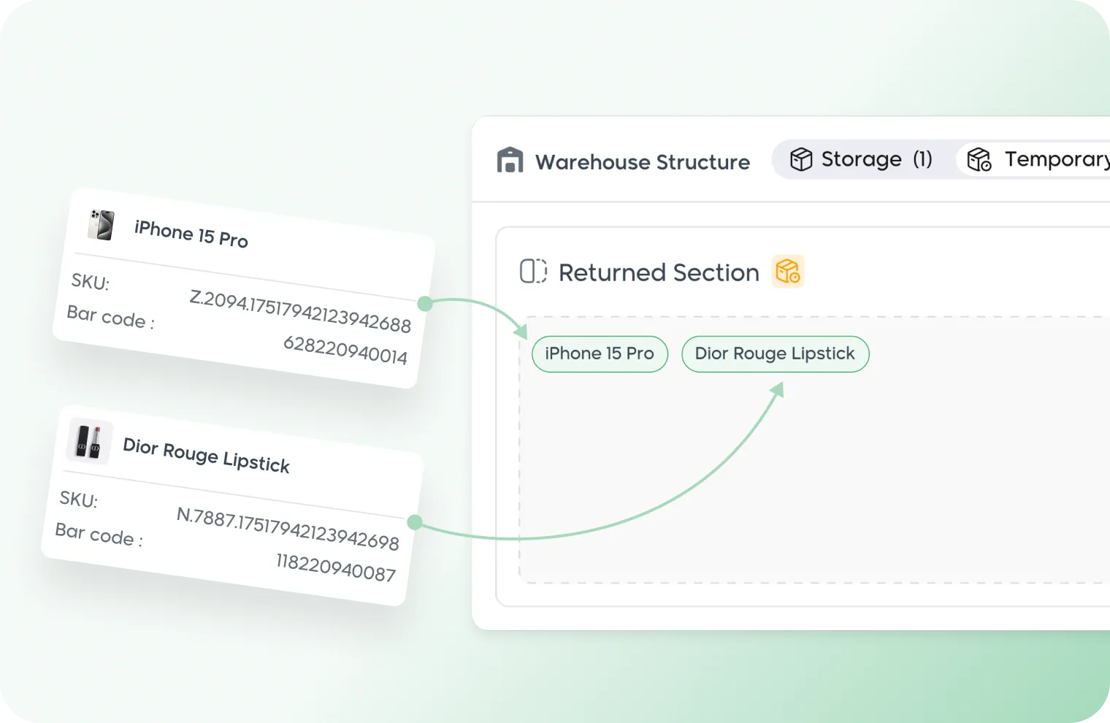Switch to the Storage (1) tab

point(862,159)
